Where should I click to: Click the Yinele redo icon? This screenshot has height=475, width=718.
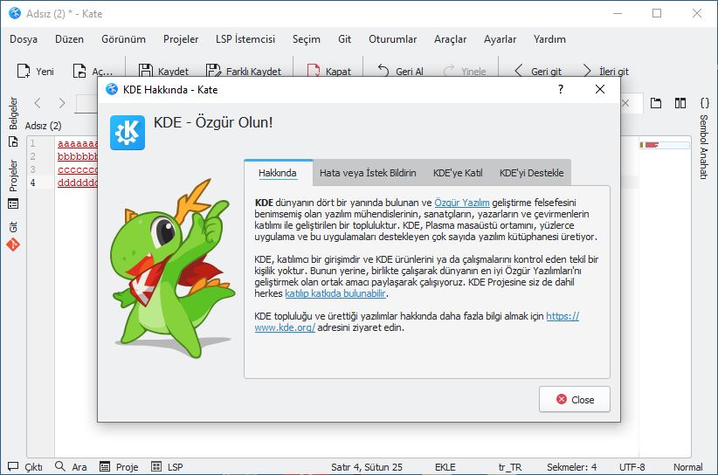[x=449, y=71]
